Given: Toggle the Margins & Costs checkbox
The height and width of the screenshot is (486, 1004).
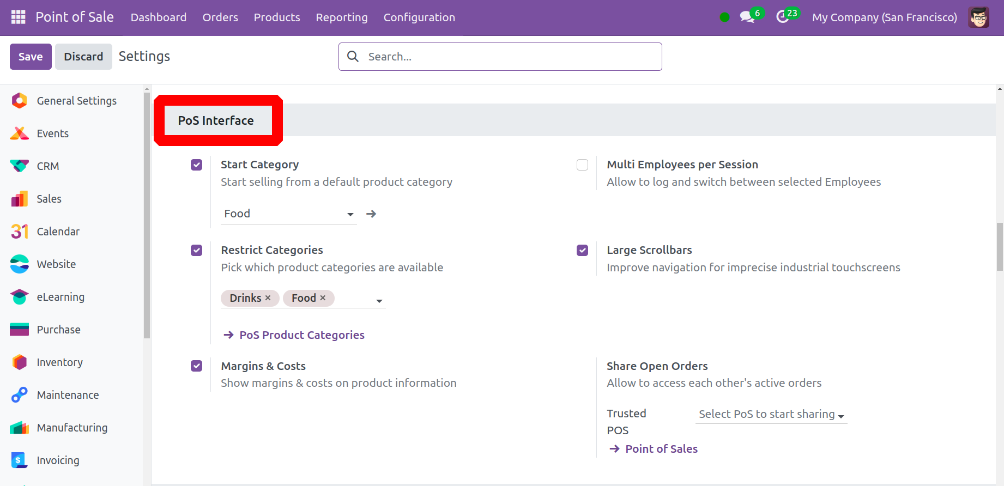Looking at the screenshot, I should [196, 366].
